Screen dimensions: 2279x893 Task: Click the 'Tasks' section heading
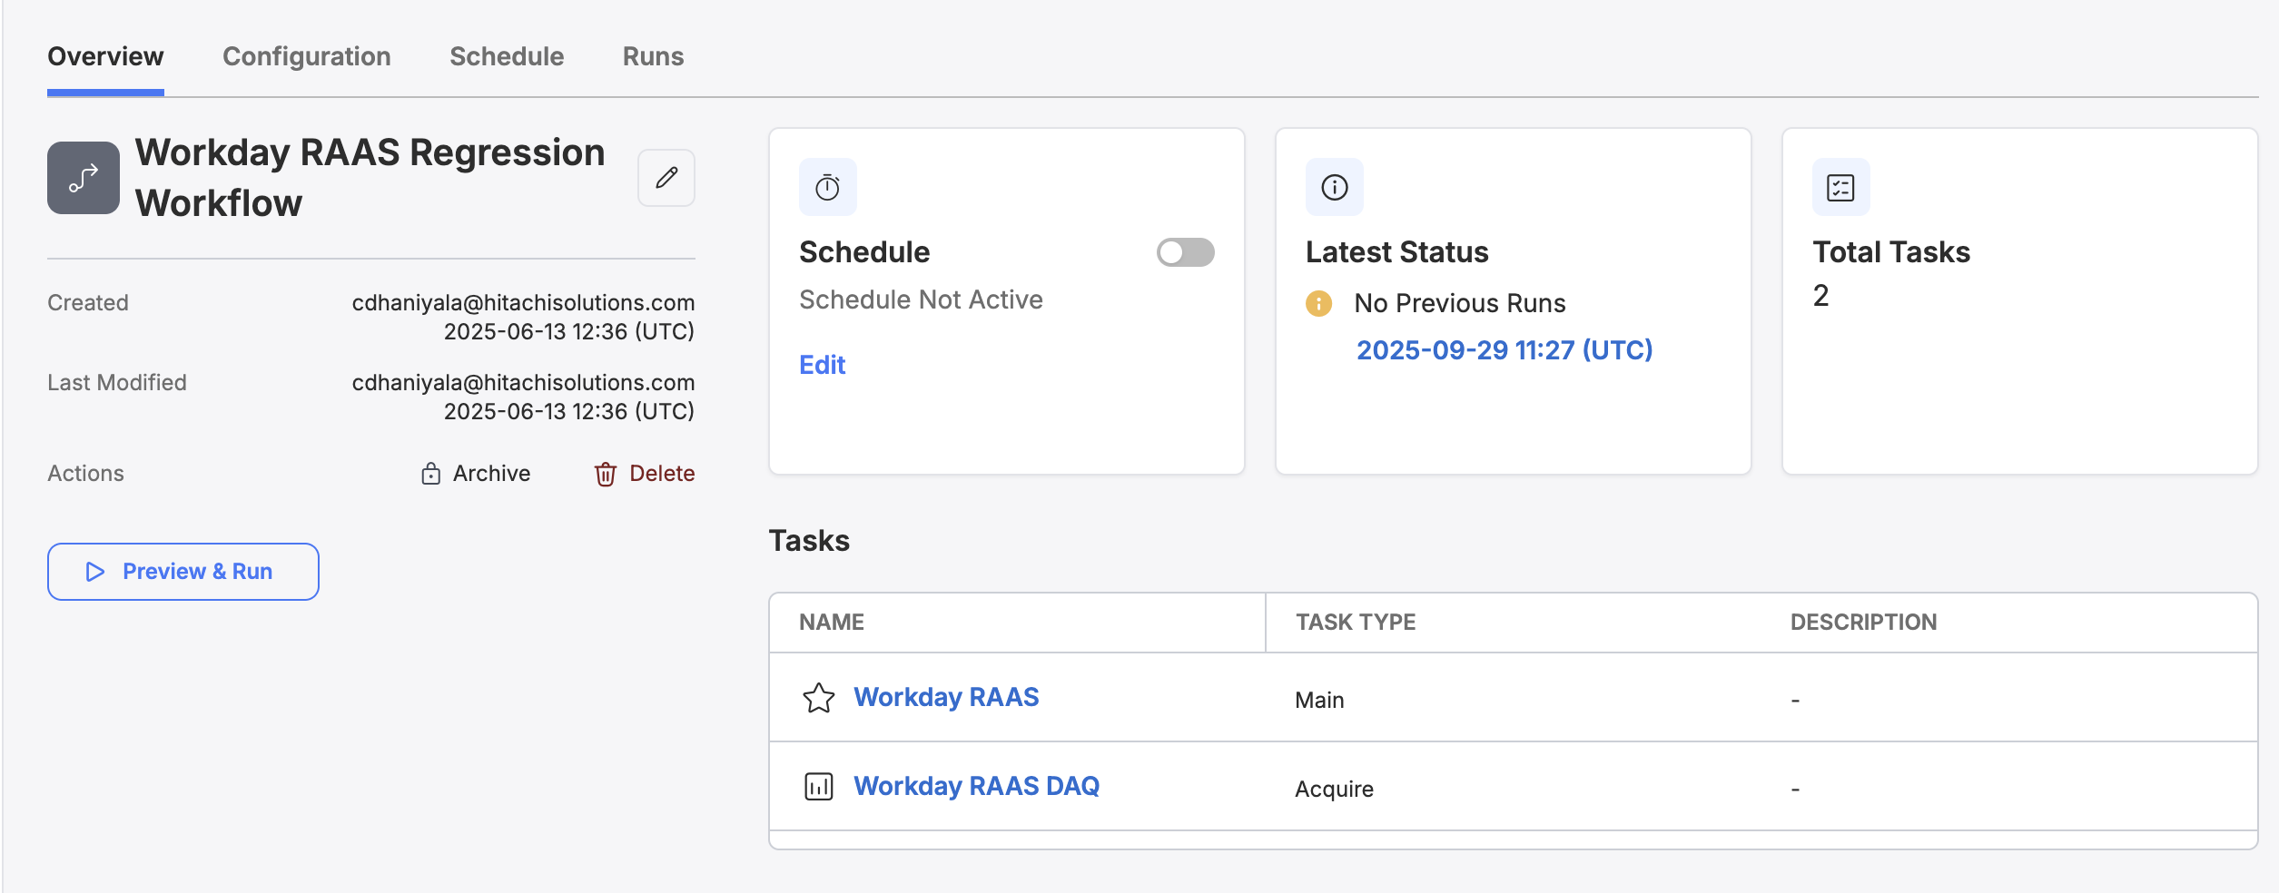(x=809, y=541)
